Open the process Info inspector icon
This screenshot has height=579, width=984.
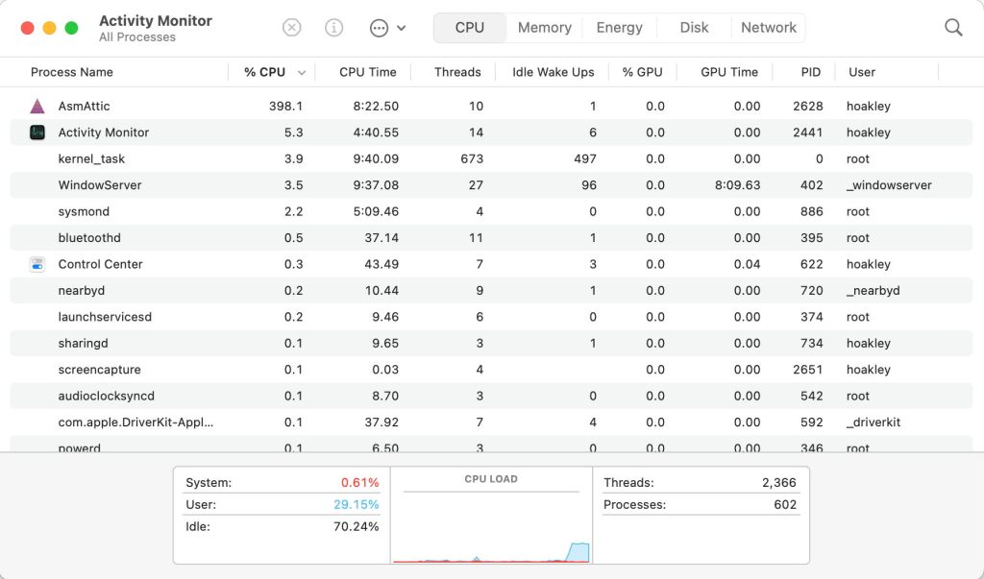pyautogui.click(x=333, y=28)
